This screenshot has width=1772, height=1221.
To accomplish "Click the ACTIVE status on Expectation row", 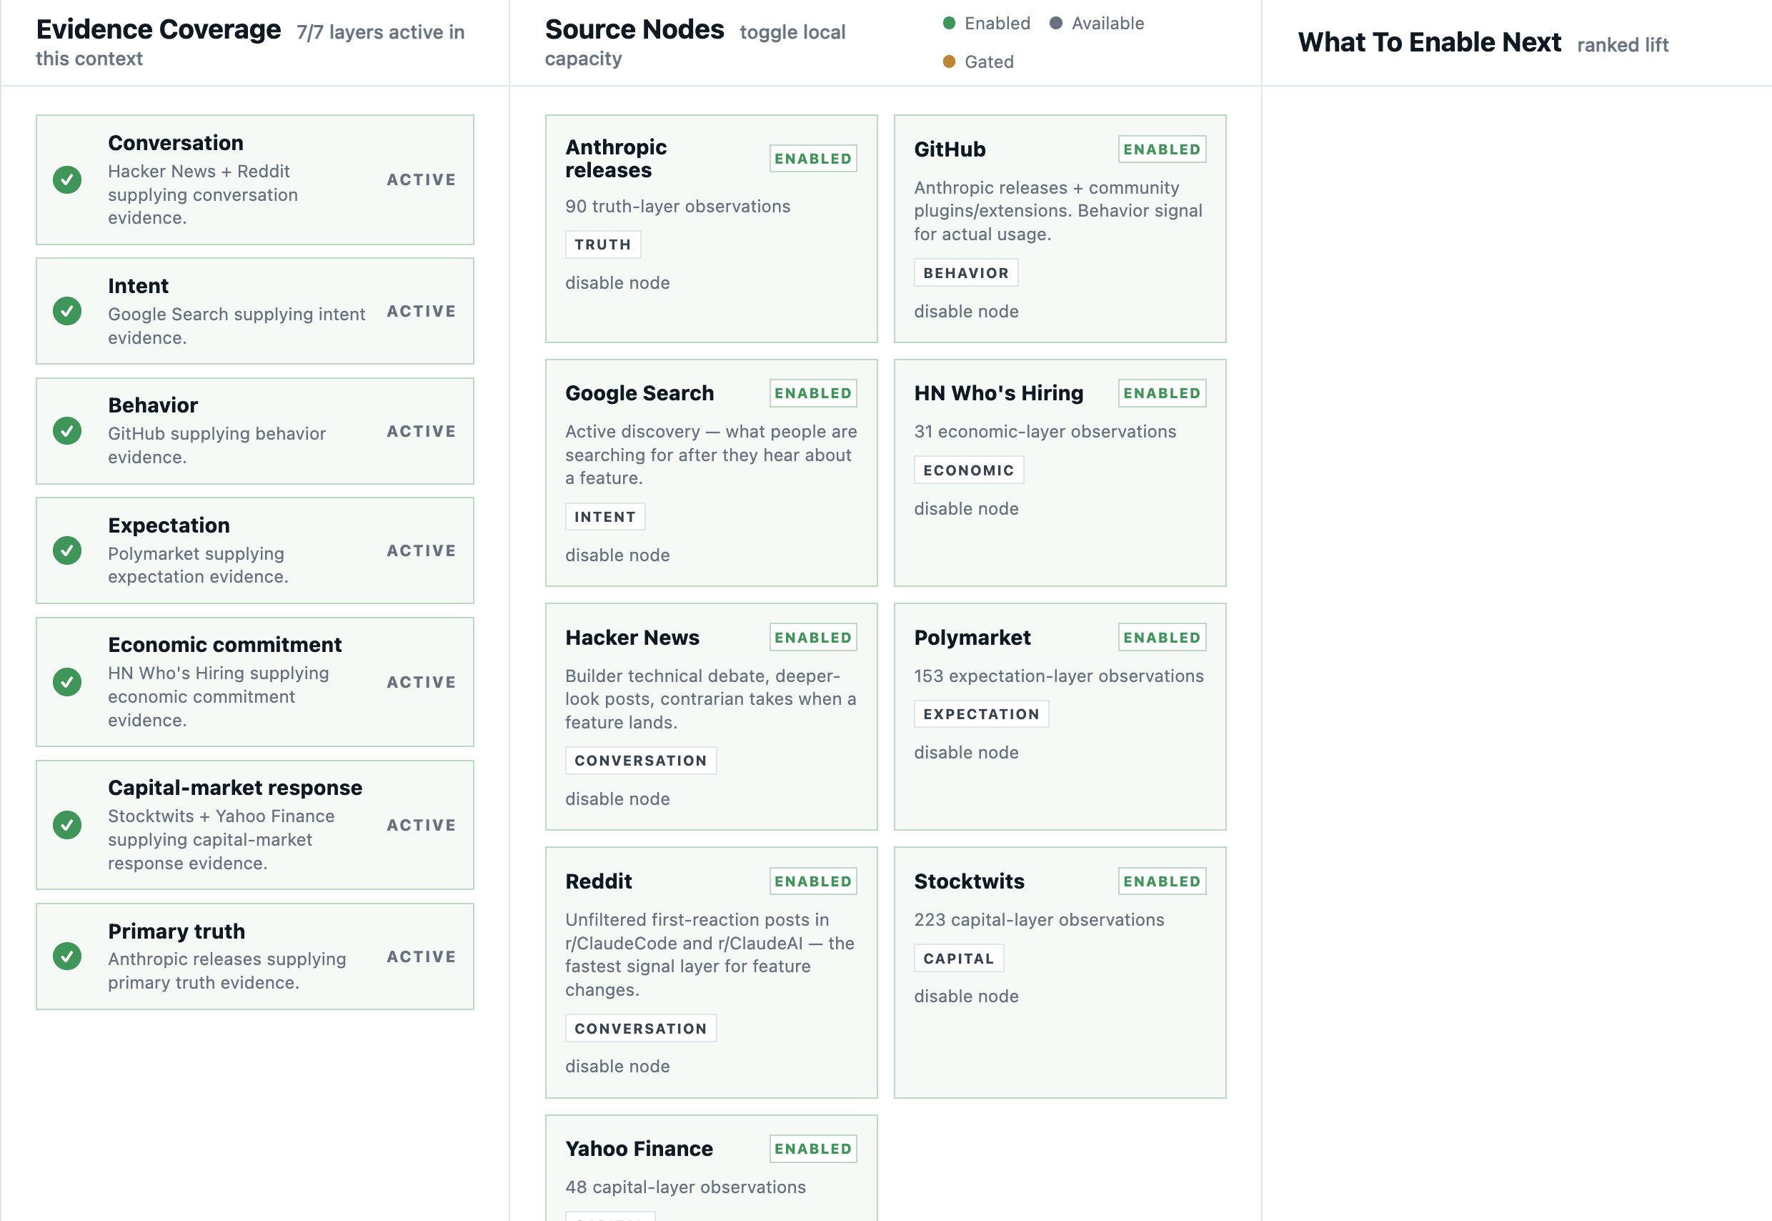I will point(422,551).
